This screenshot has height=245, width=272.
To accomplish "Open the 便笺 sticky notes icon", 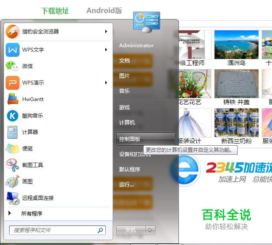I will coord(12,149).
